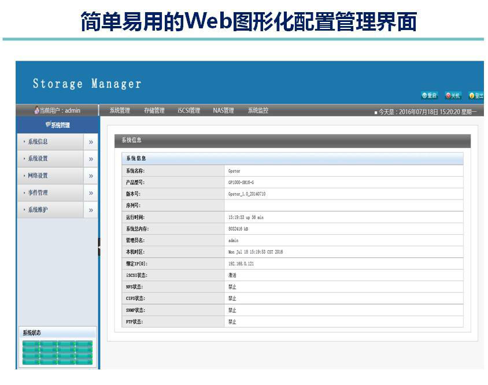Click the 重启 (restart) button
This screenshot has width=488, height=385.
pos(430,95)
